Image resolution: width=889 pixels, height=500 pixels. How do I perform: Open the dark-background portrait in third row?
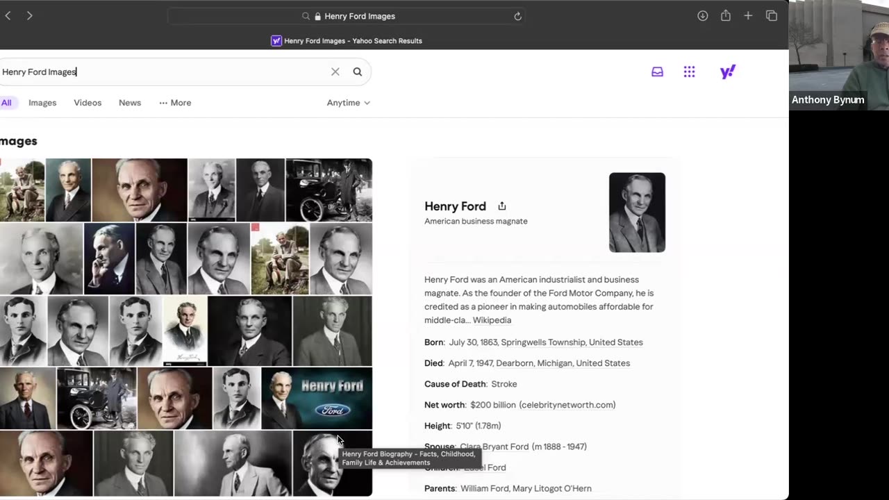[249, 331]
